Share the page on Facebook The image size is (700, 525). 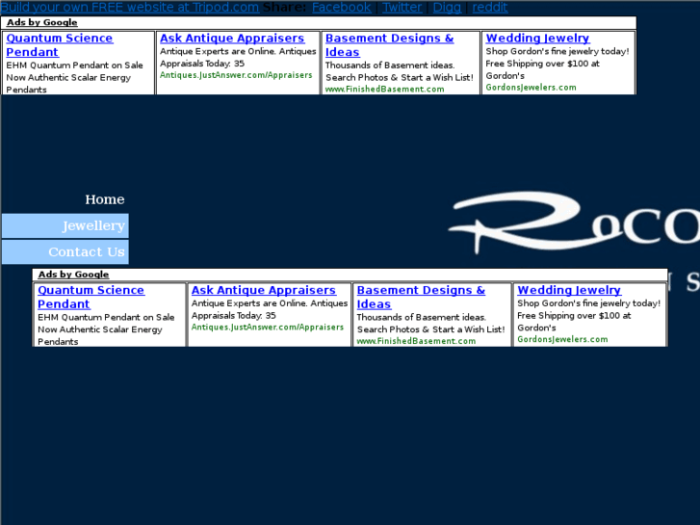click(x=342, y=7)
